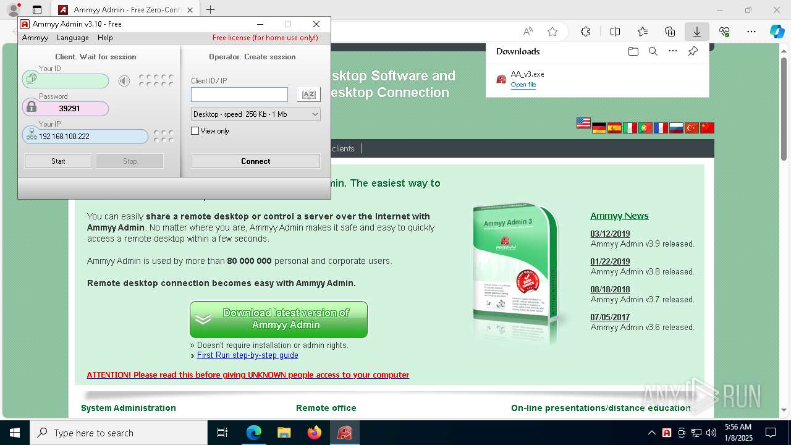Click the padlock icon next to Password
Image resolution: width=791 pixels, height=445 pixels.
tap(31, 108)
